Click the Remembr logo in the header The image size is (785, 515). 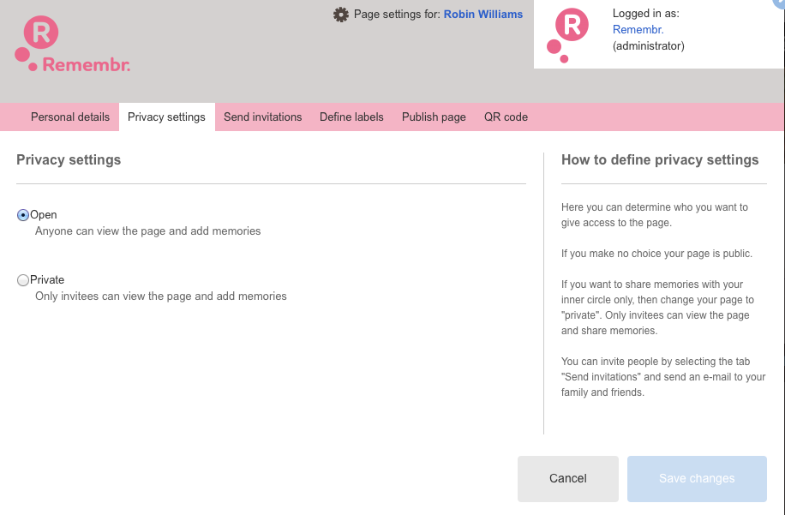[73, 46]
